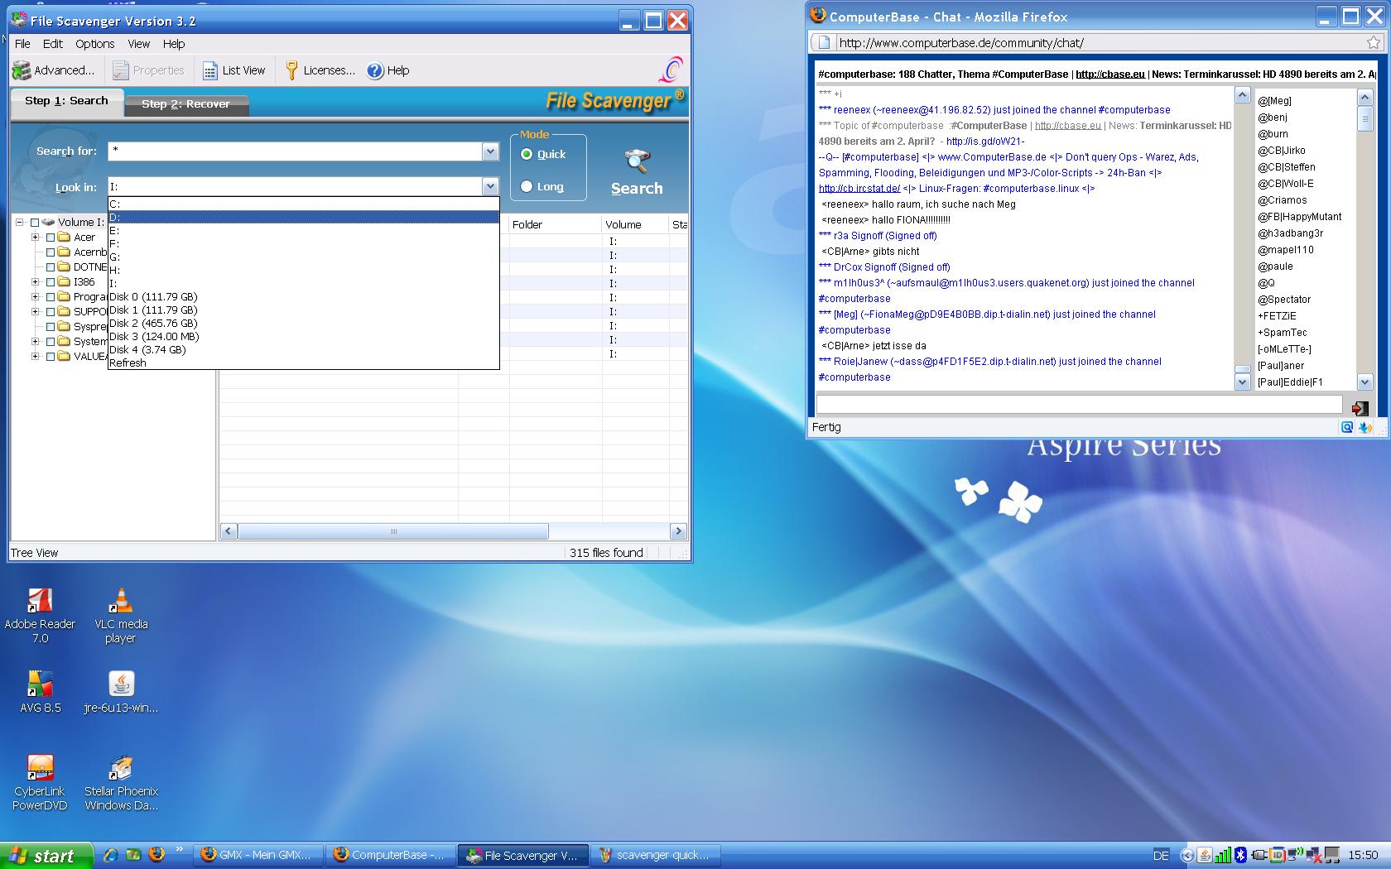Viewport: 1391px width, 869px height.
Task: Select the AVG 8.5 desktop icon
Action: [x=40, y=692]
